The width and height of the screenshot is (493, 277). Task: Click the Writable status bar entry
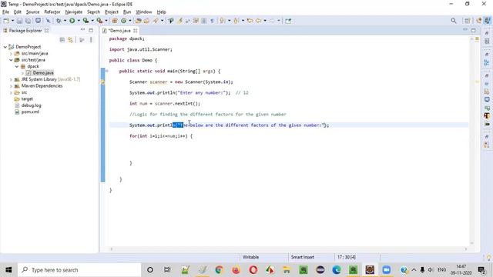250,257
